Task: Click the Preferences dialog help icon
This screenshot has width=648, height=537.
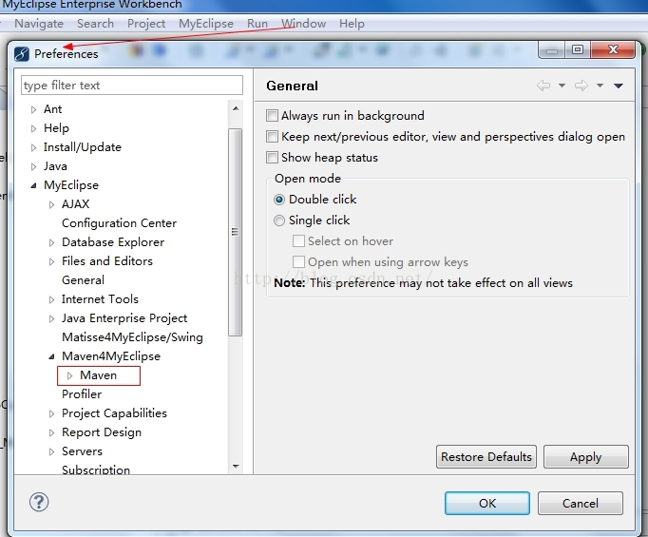Action: (39, 502)
